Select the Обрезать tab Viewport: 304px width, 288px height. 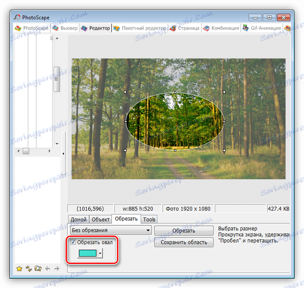[126, 219]
